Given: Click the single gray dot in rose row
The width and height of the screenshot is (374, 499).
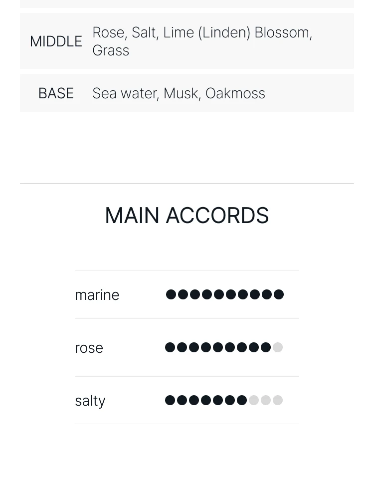Looking at the screenshot, I should 278,347.
